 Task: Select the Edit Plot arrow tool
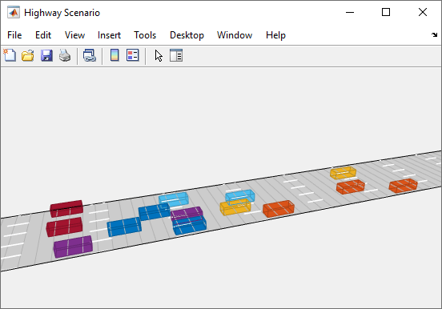tap(159, 55)
